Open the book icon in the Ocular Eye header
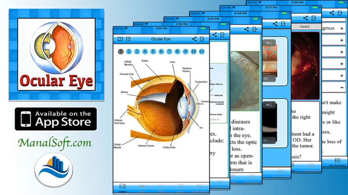Image resolution: width=348 pixels, height=195 pixels. [120, 39]
